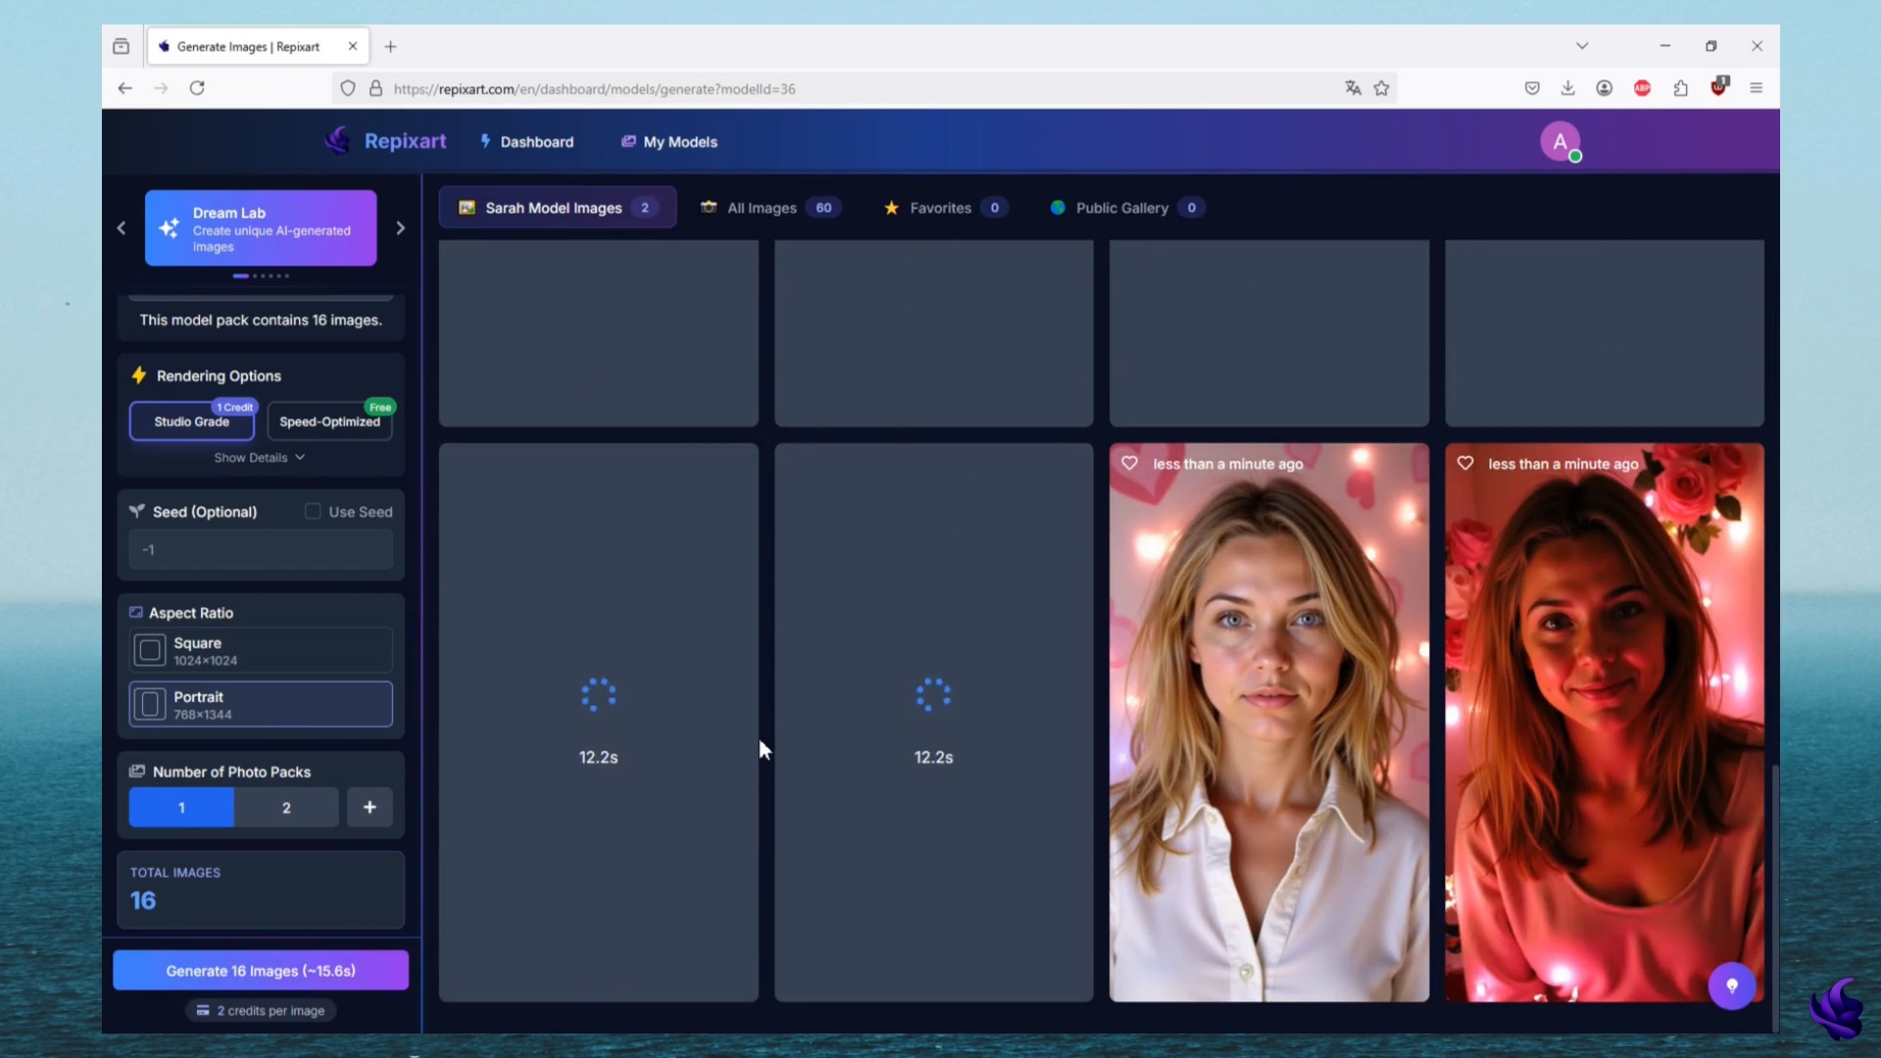Click the browser translate page icon
This screenshot has width=1881, height=1058.
pyautogui.click(x=1353, y=88)
